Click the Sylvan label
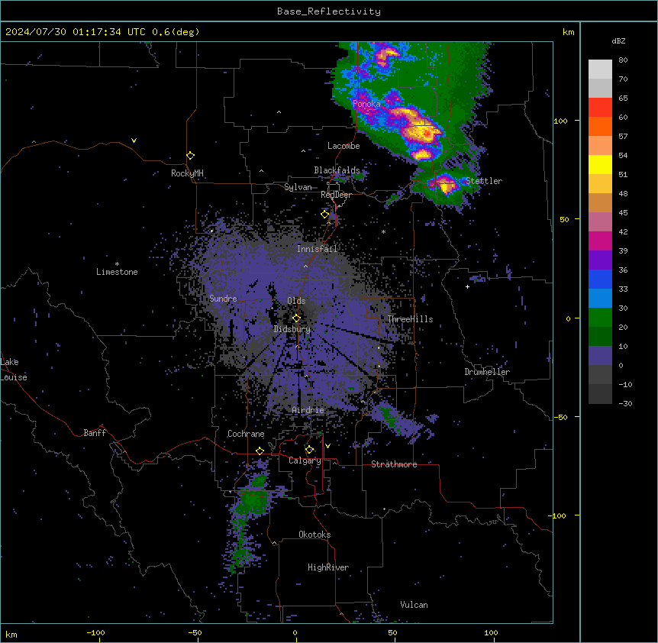658x643 pixels. (x=298, y=187)
